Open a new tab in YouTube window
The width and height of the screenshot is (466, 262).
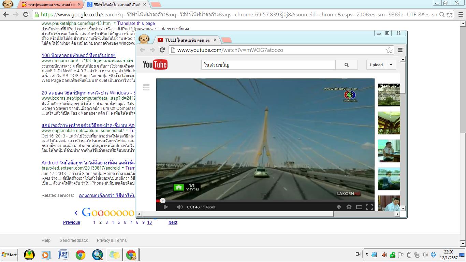(x=227, y=40)
